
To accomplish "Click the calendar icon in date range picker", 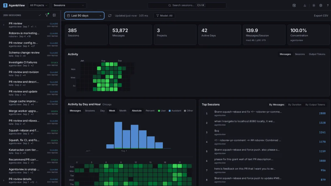I will pyautogui.click(x=68, y=16).
